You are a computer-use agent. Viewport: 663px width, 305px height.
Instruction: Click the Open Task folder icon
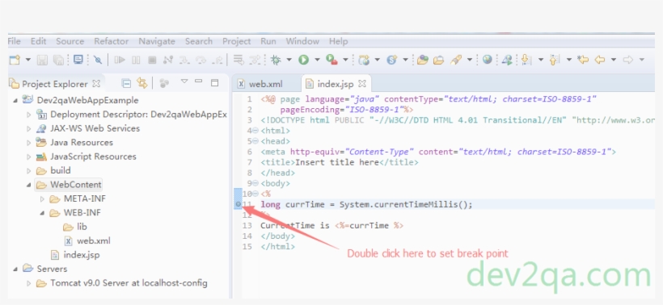(x=438, y=60)
